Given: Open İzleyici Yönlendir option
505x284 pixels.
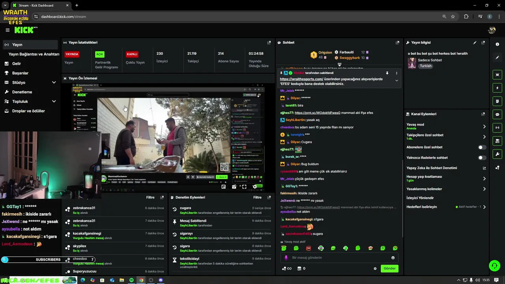Looking at the screenshot, I should coord(420,198).
